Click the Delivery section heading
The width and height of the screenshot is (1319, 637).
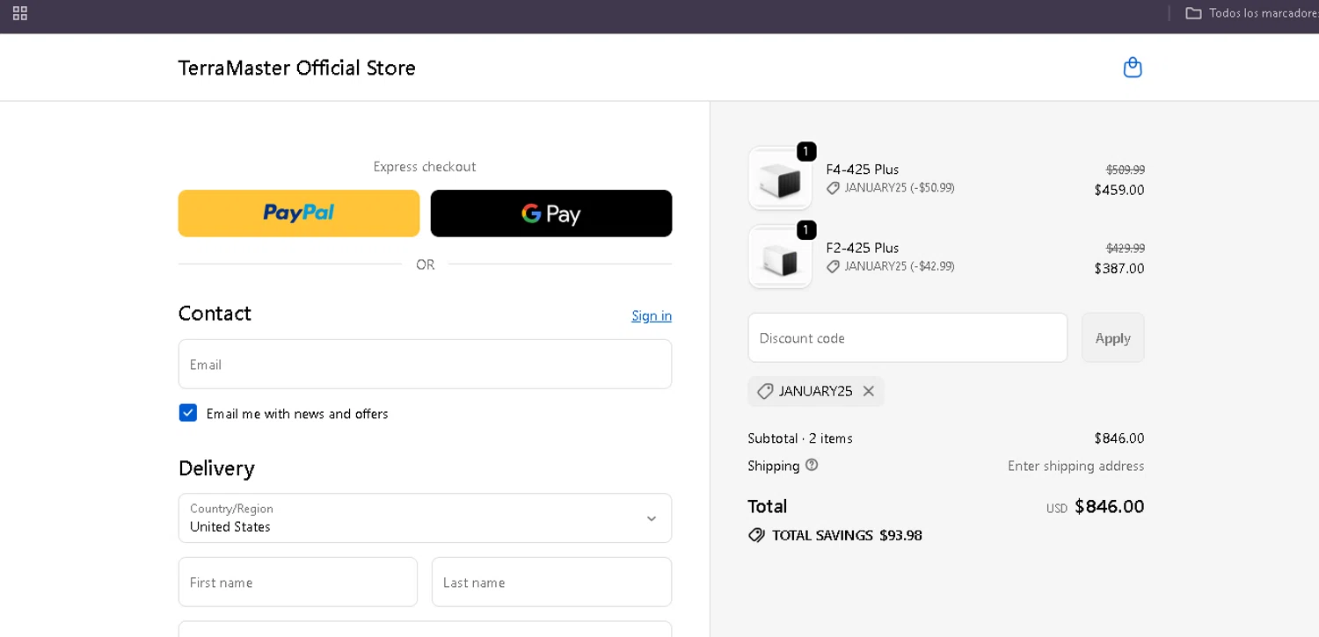[x=216, y=468]
